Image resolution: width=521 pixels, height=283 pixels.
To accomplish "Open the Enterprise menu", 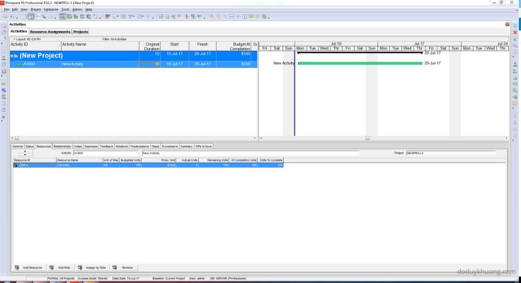I will (51, 9).
